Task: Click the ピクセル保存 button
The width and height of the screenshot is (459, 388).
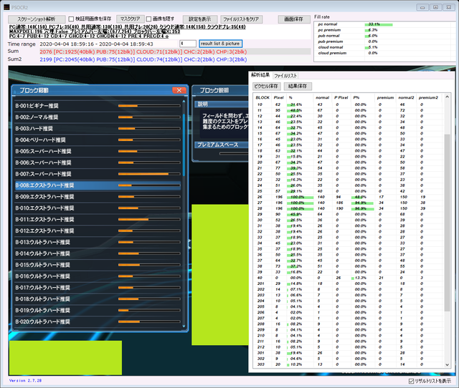Action: (x=266, y=86)
